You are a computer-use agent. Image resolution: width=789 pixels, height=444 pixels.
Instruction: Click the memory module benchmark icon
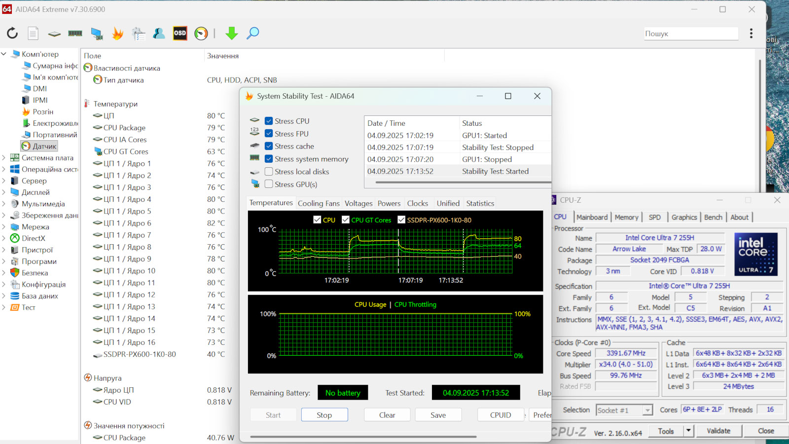[x=75, y=33]
